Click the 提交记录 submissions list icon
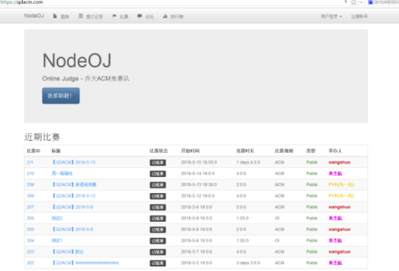This screenshot has height=271, width=399. pyautogui.click(x=81, y=16)
